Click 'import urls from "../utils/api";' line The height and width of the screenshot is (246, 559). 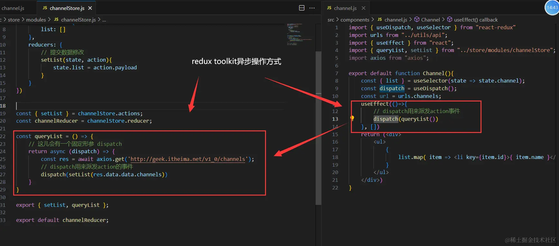(398, 35)
